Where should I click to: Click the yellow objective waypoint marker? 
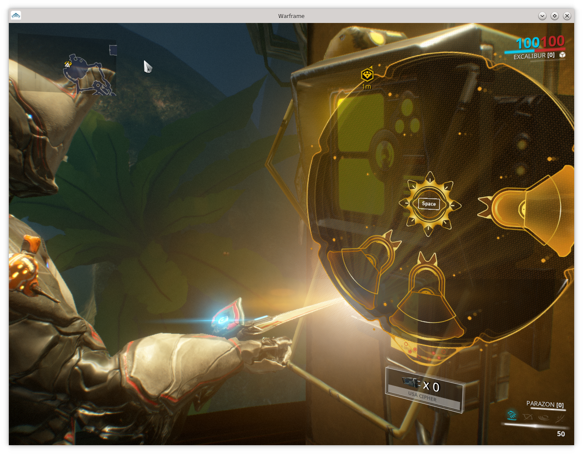(367, 75)
